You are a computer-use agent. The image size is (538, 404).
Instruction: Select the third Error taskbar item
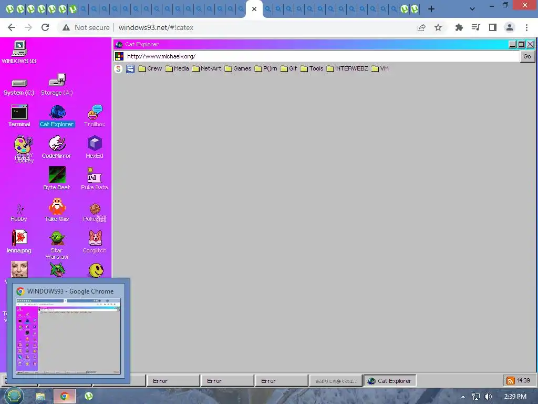(x=282, y=381)
